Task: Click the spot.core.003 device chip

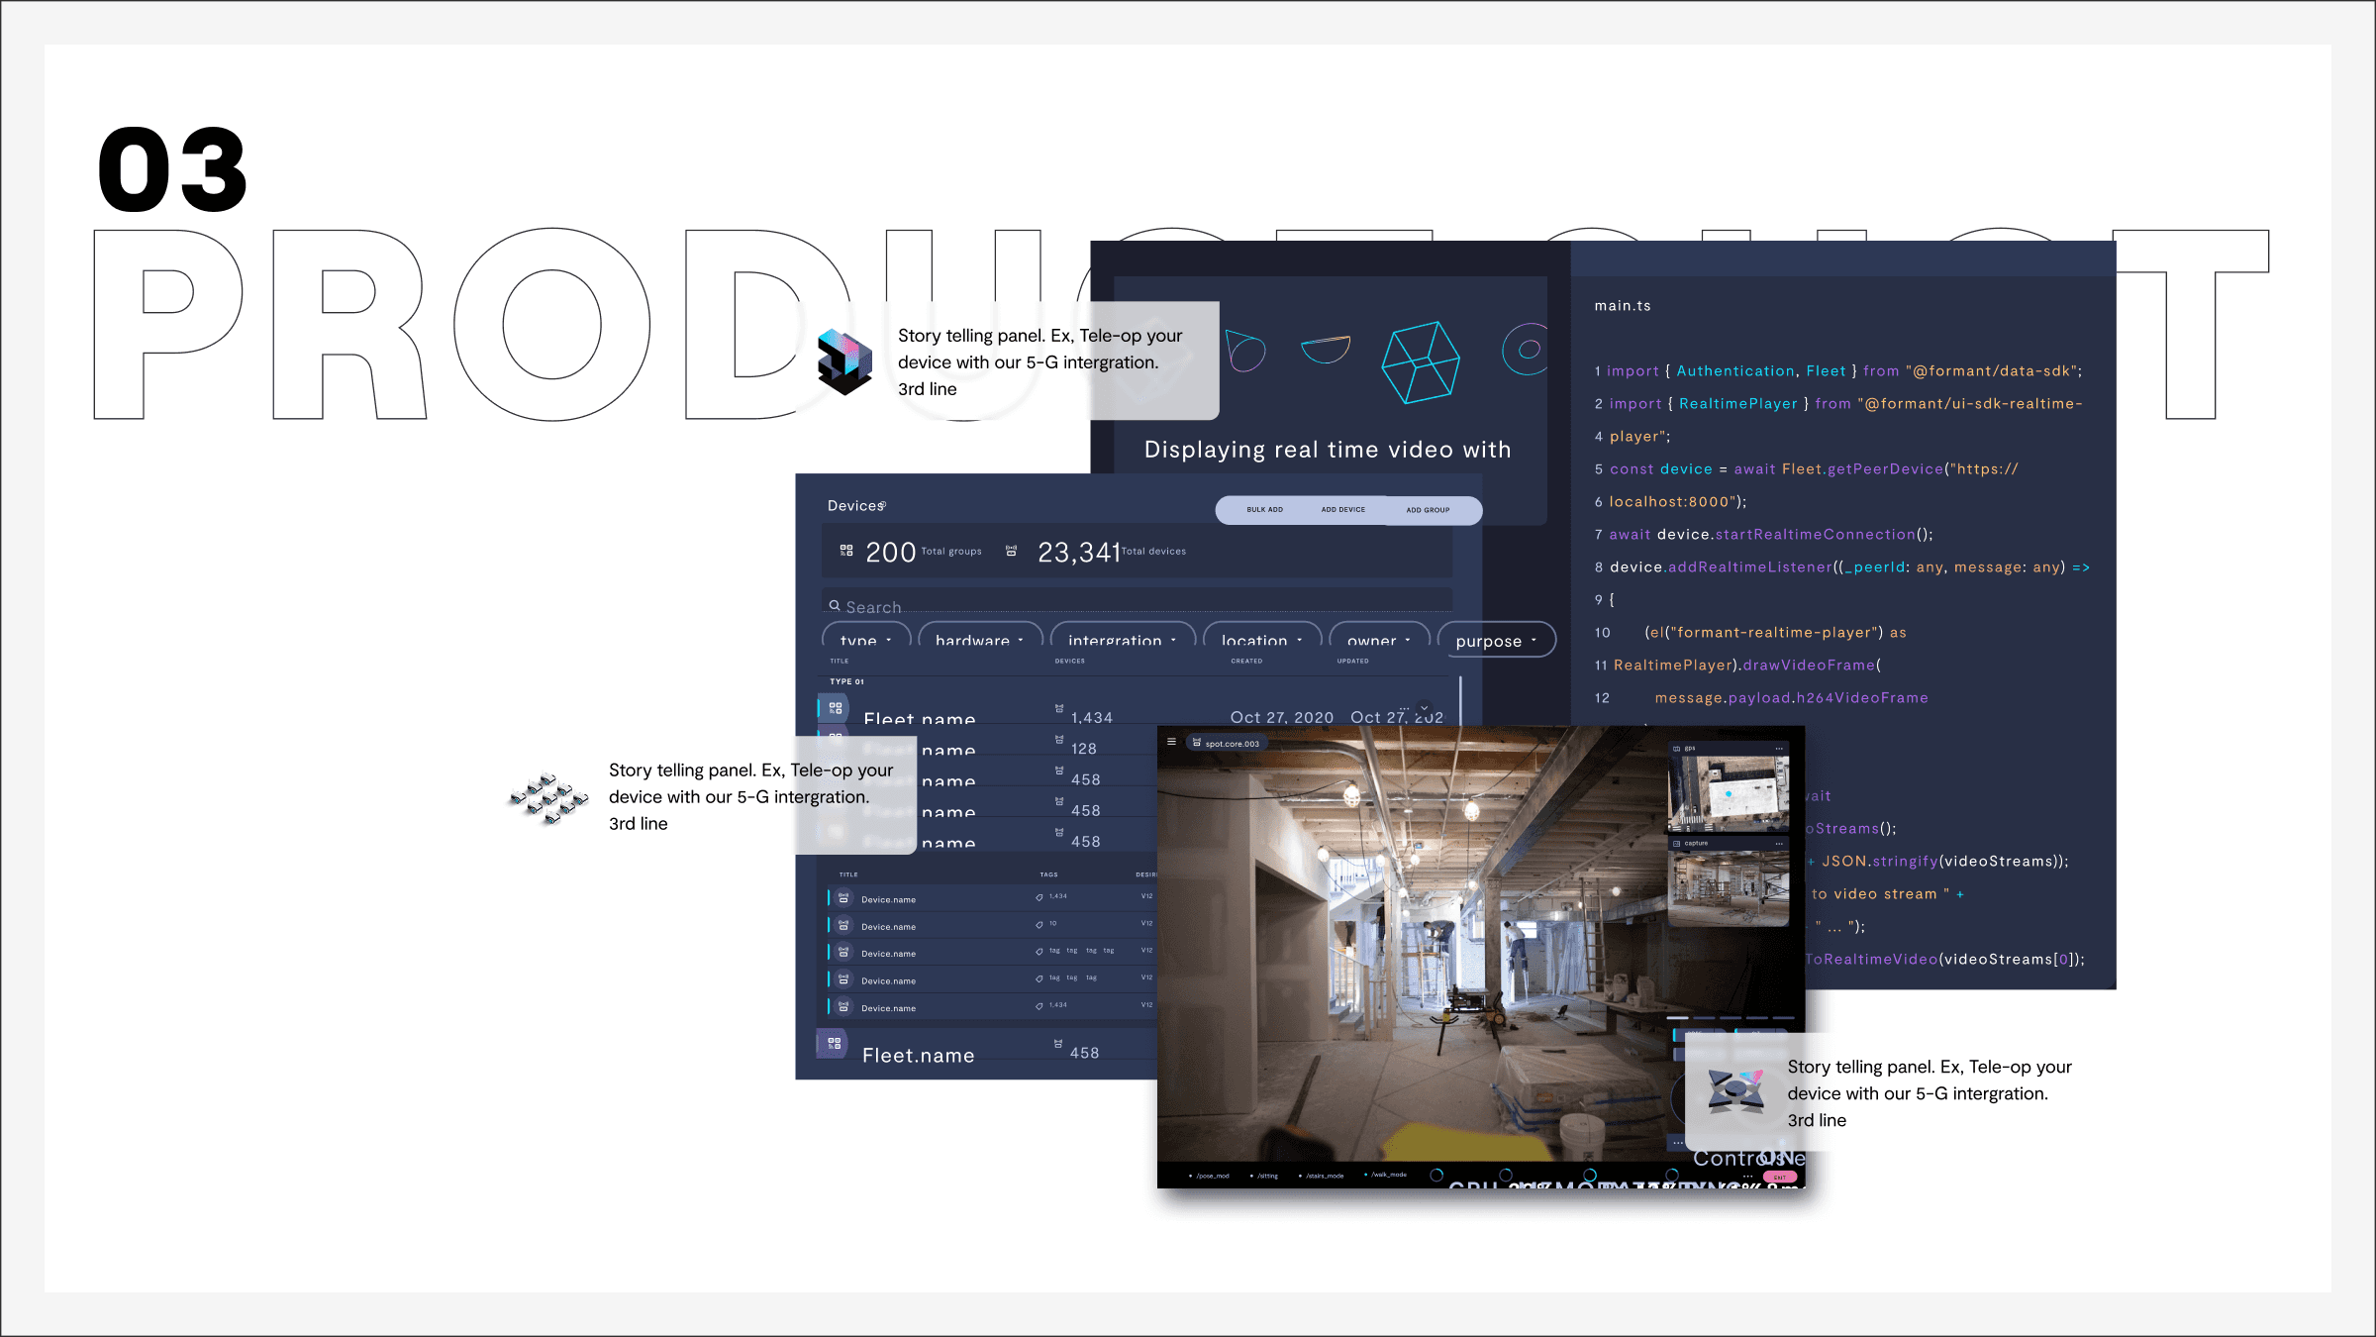Action: (x=1226, y=744)
